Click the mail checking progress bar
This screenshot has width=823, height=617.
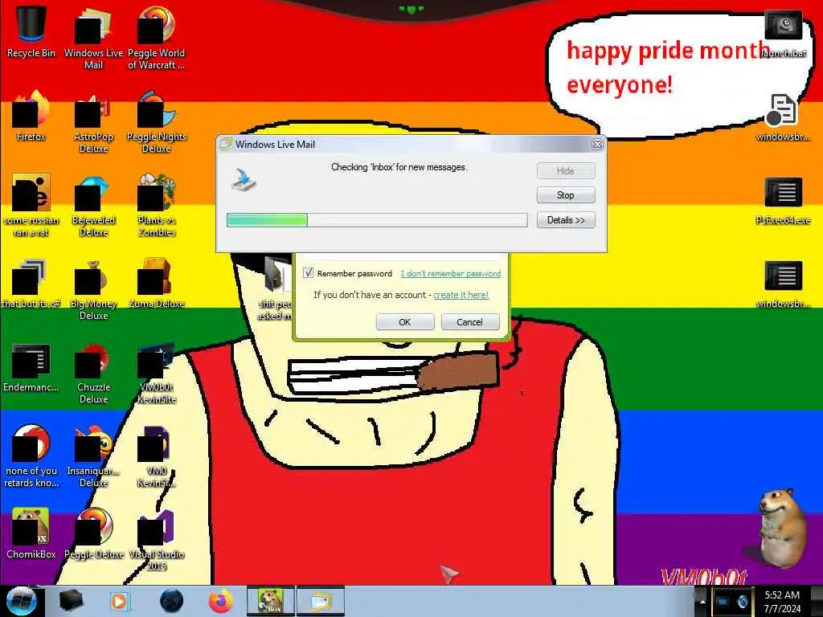coord(377,220)
